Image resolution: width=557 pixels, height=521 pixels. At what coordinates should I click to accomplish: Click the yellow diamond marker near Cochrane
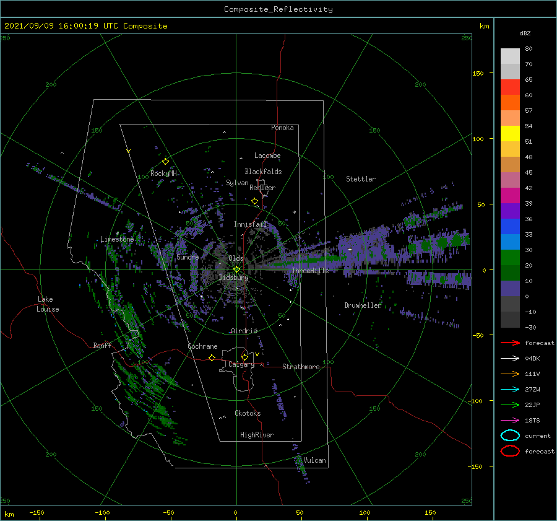click(x=212, y=358)
